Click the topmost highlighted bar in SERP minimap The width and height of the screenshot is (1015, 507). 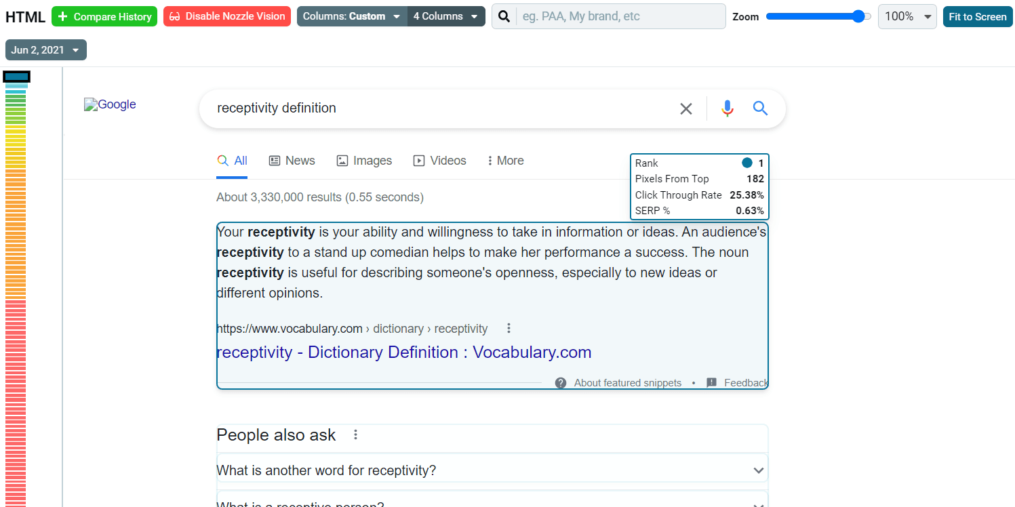pos(16,77)
